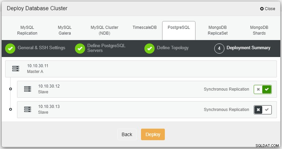
Task: Click the server icon for 10.10.30.11 Master A
Action: [16, 69]
